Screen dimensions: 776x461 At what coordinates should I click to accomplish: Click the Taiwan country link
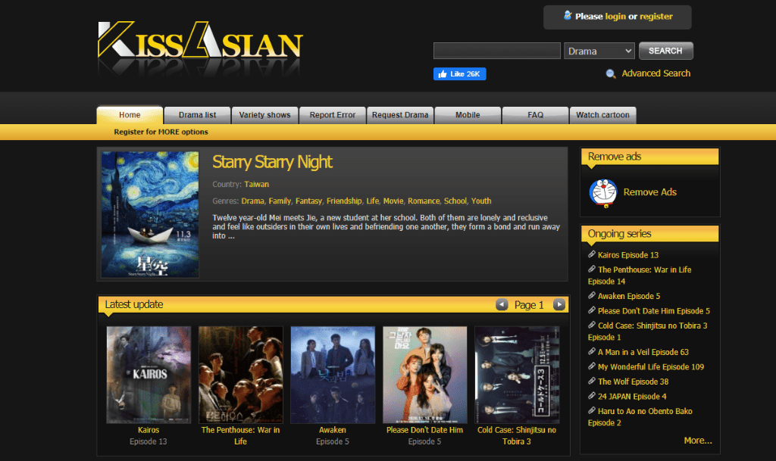point(256,184)
